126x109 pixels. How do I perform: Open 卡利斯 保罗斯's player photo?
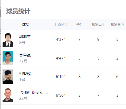pos(8,95)
